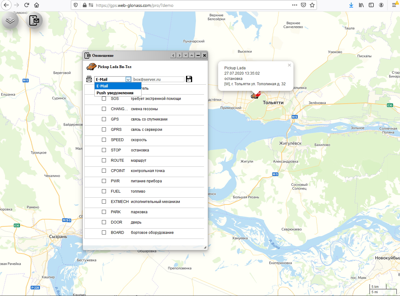Click the dialog's down chevron button

[x=186, y=55]
